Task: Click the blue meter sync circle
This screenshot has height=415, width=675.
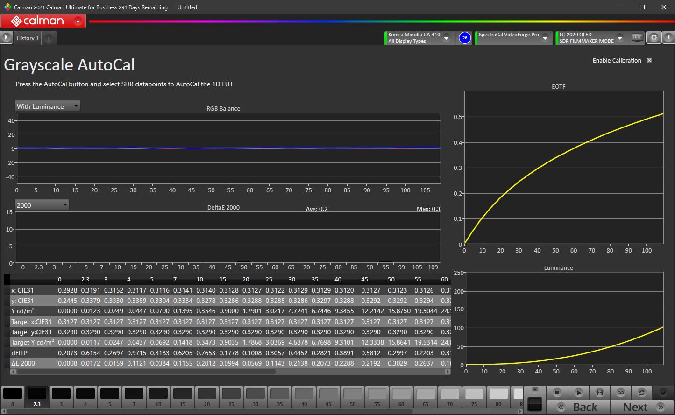Action: [464, 38]
